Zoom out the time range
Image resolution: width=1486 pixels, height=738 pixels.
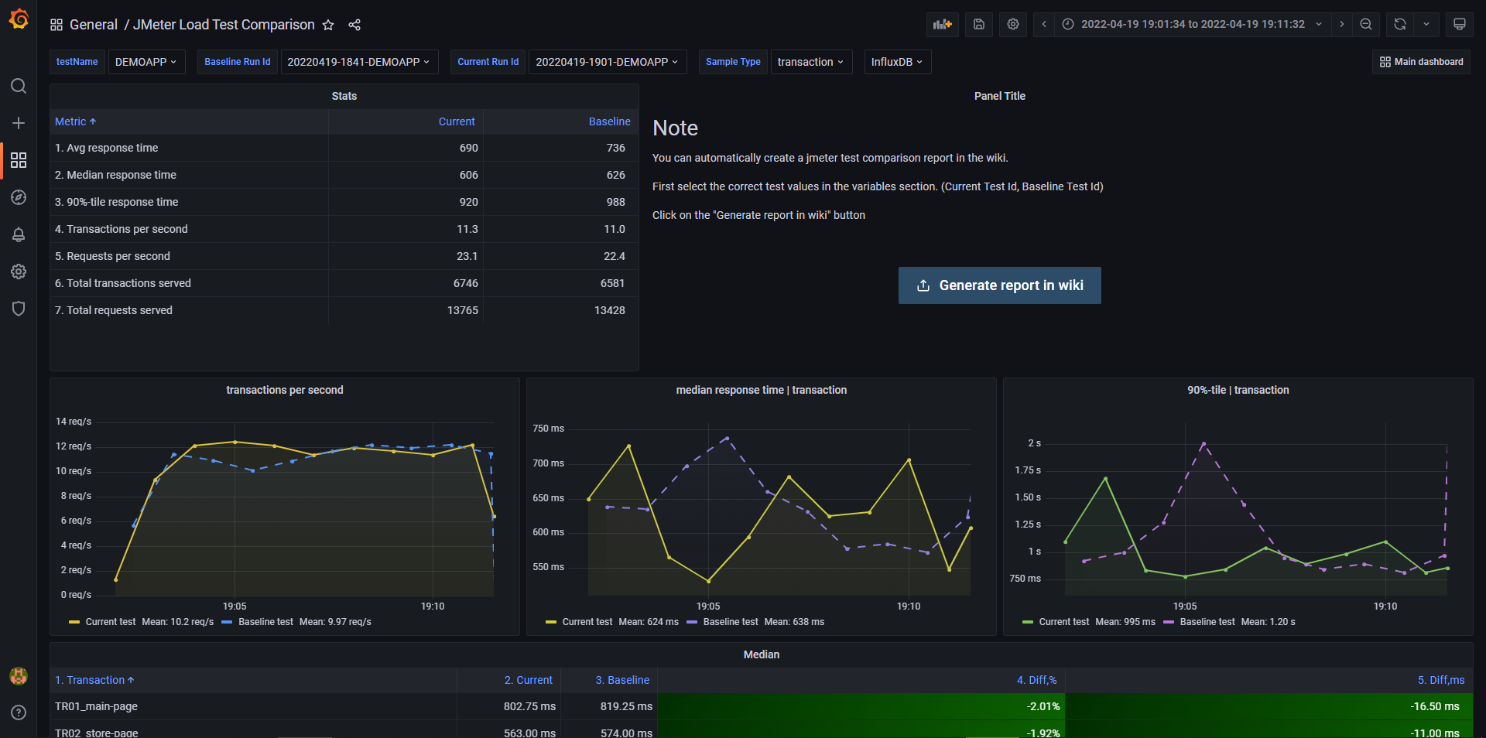click(1365, 24)
